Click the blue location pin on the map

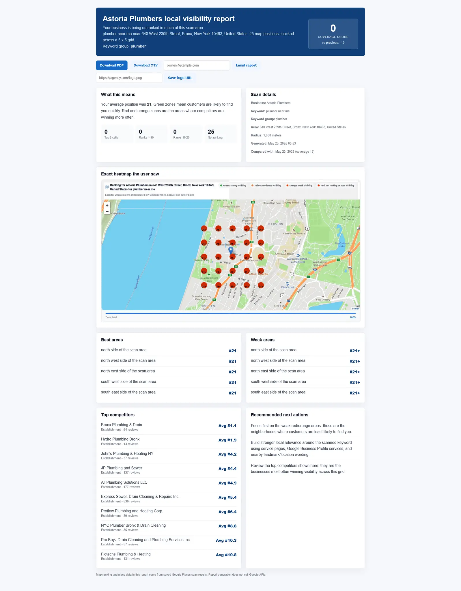(x=231, y=250)
